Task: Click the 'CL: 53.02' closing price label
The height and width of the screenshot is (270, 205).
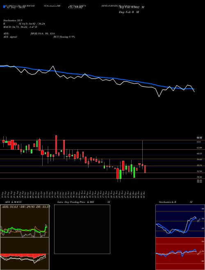Action: (75, 7)
